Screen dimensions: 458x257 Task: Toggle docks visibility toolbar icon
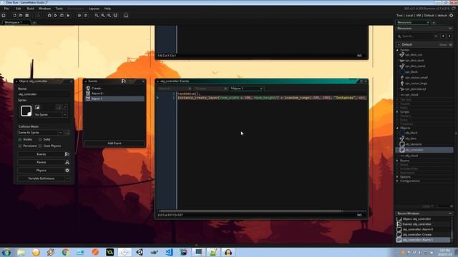pyautogui.click(x=126, y=16)
